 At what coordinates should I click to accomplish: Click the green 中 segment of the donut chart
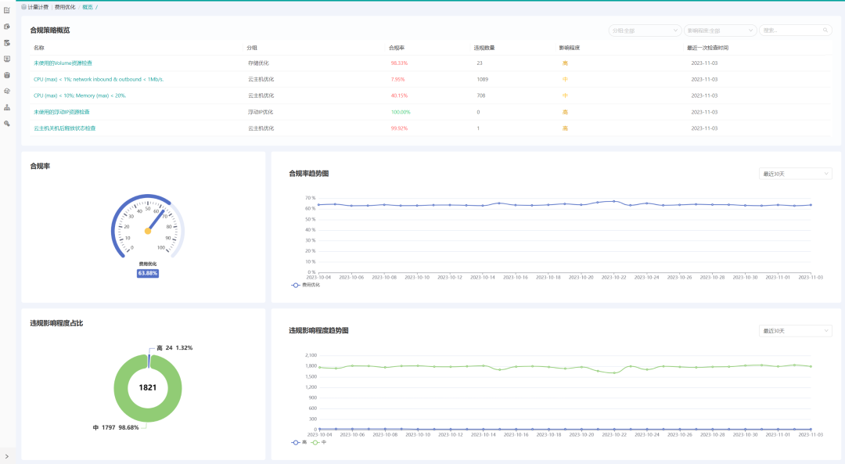point(148,414)
